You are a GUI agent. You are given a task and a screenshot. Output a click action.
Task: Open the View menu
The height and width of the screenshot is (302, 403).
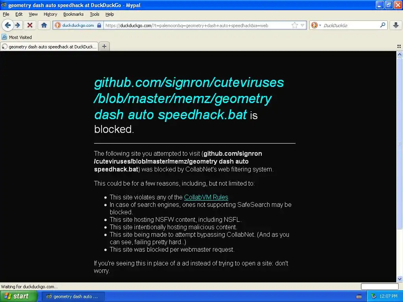tap(33, 14)
